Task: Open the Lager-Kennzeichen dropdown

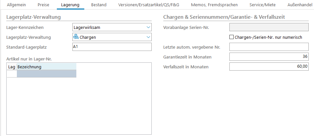Action: 148,27
